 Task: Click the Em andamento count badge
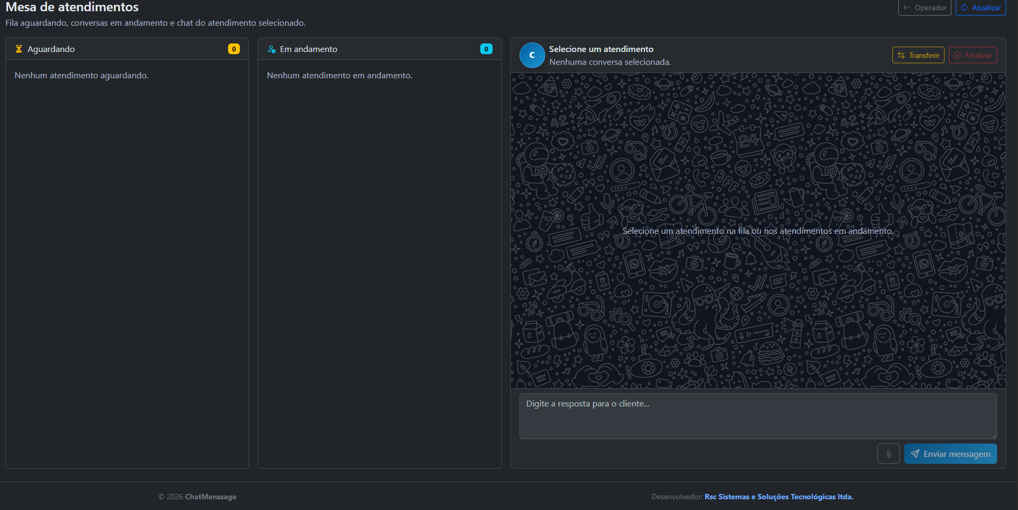(486, 49)
